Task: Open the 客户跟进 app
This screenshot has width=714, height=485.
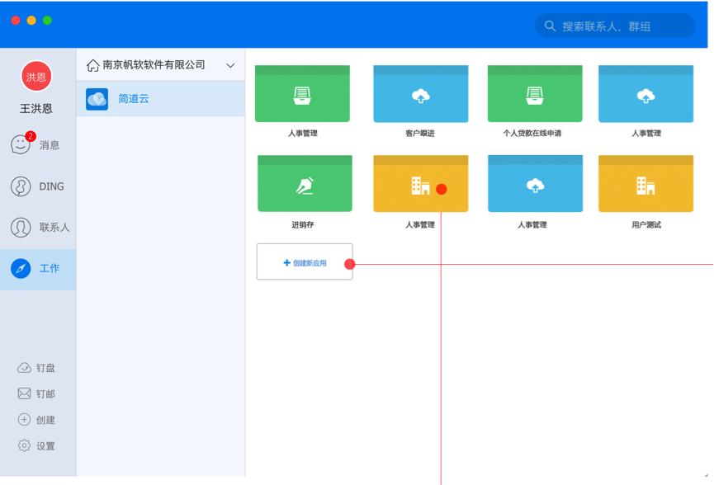Action: coord(420,93)
